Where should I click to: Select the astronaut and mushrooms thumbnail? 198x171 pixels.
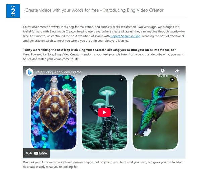point(104,112)
